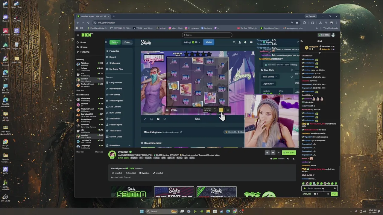Open Windows Start menu on the taskbar
The height and width of the screenshot is (215, 383).
[142, 211]
